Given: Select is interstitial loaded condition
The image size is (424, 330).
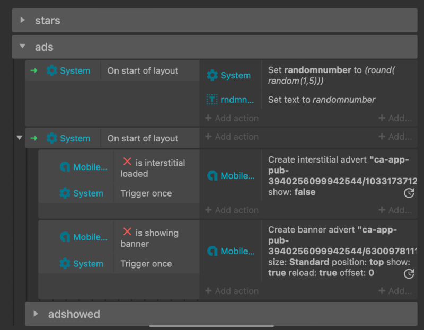Looking at the screenshot, I should (x=153, y=168).
